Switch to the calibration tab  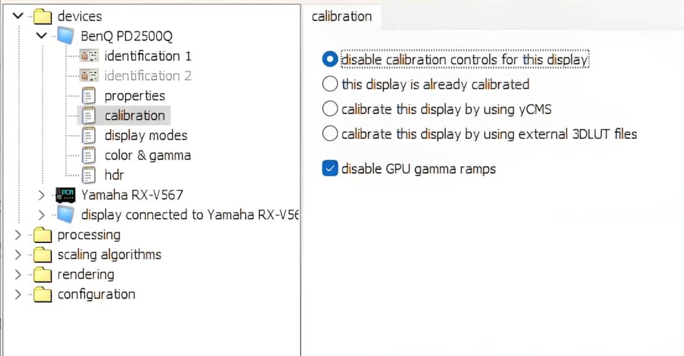coord(341,16)
